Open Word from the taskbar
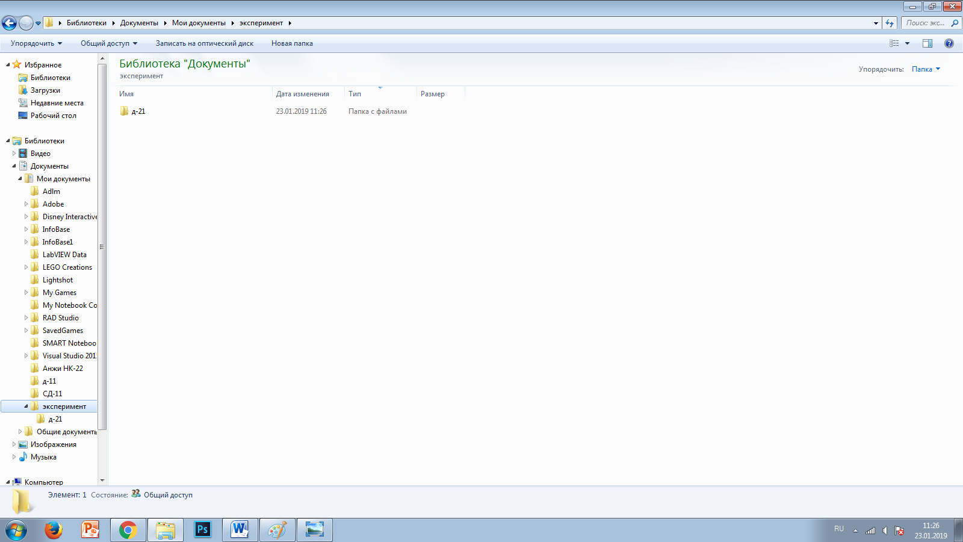Viewport: 963px width, 542px height. pos(240,530)
